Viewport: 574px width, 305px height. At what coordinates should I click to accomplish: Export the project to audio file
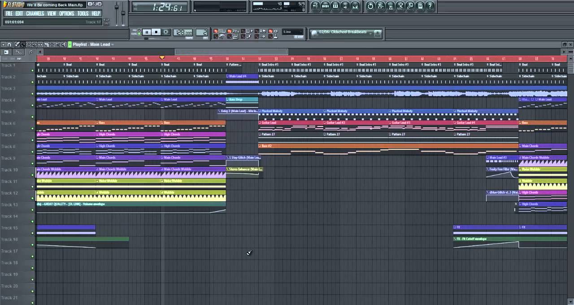[x=391, y=6]
